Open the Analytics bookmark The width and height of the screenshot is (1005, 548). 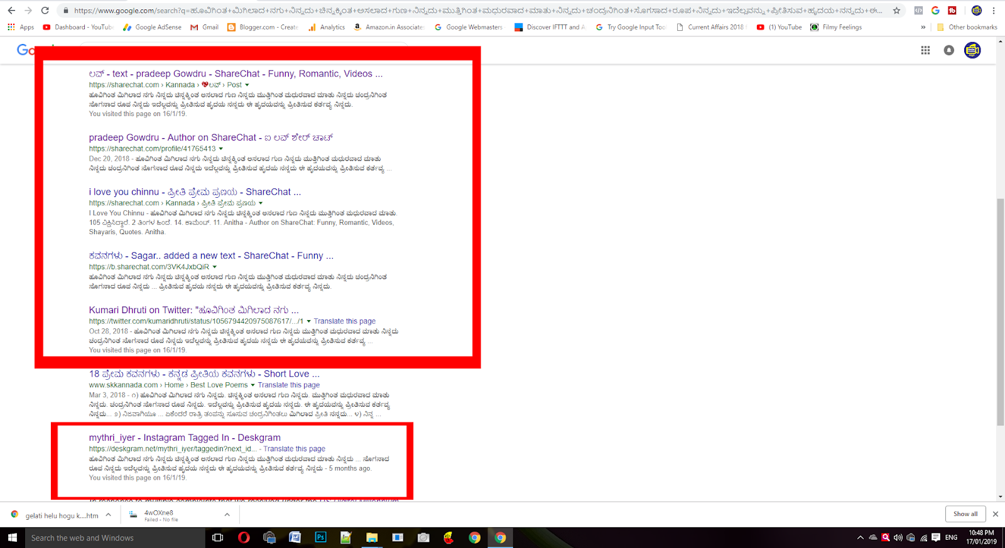point(327,27)
